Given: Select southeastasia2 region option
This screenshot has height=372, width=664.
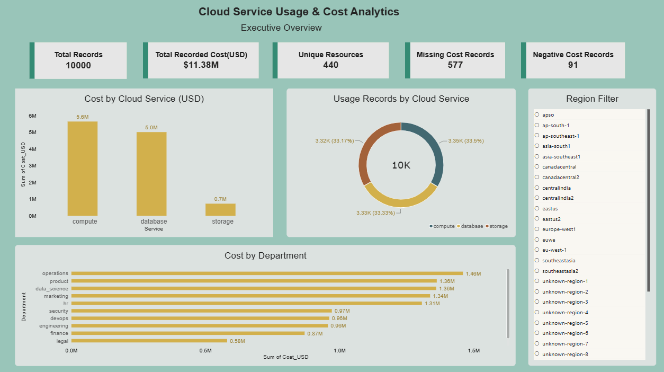Looking at the screenshot, I should click(537, 271).
